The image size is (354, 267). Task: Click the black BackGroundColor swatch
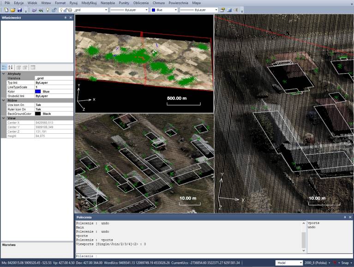click(38, 113)
